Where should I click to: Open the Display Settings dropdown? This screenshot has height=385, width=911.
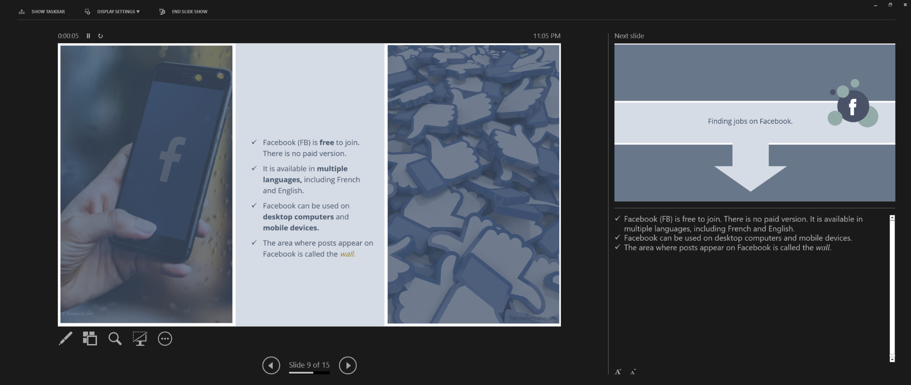pyautogui.click(x=112, y=12)
